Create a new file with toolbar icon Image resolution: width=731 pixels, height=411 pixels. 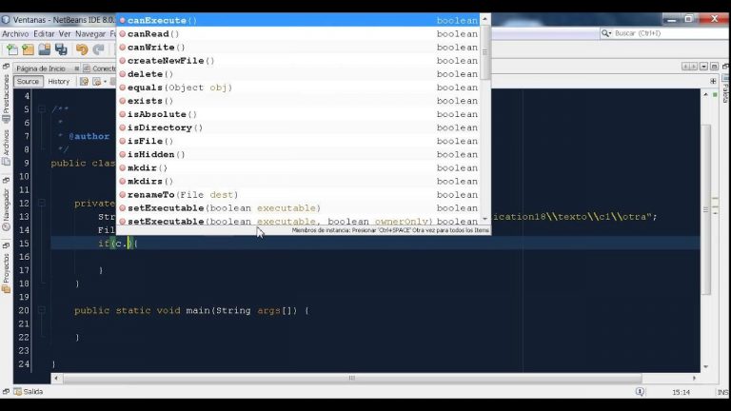click(x=12, y=49)
